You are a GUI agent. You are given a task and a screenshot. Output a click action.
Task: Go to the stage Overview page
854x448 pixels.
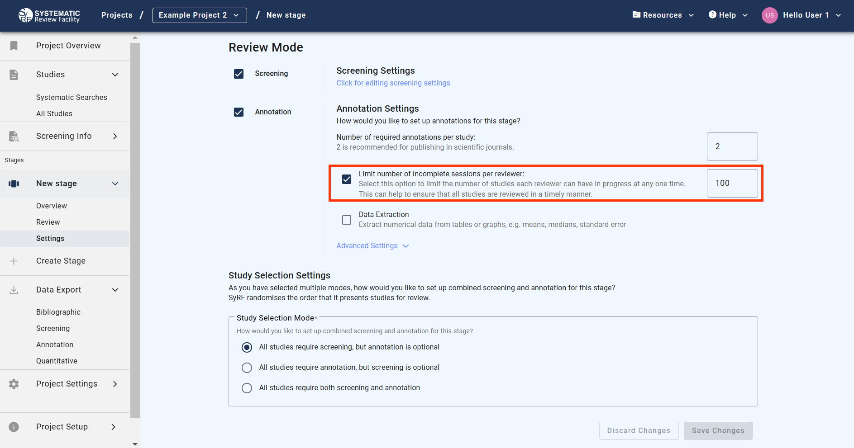coord(52,206)
